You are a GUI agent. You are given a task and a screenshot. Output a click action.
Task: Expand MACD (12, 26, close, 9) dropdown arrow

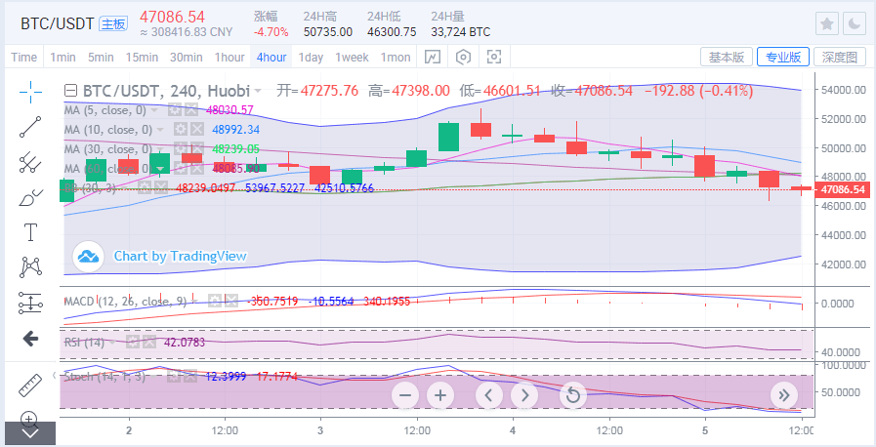(x=195, y=302)
